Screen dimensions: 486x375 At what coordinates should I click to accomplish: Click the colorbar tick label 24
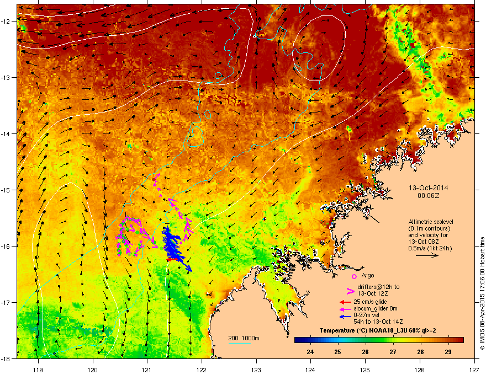click(310, 352)
